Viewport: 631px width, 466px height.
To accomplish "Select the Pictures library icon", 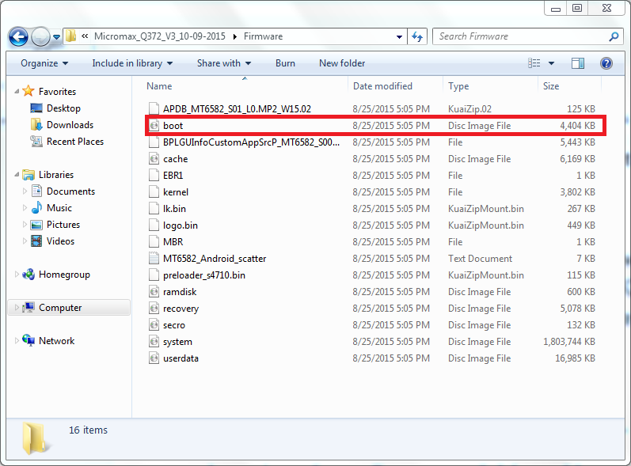I will click(x=36, y=225).
